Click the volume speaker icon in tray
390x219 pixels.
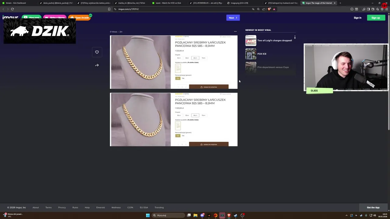[x=374, y=215]
